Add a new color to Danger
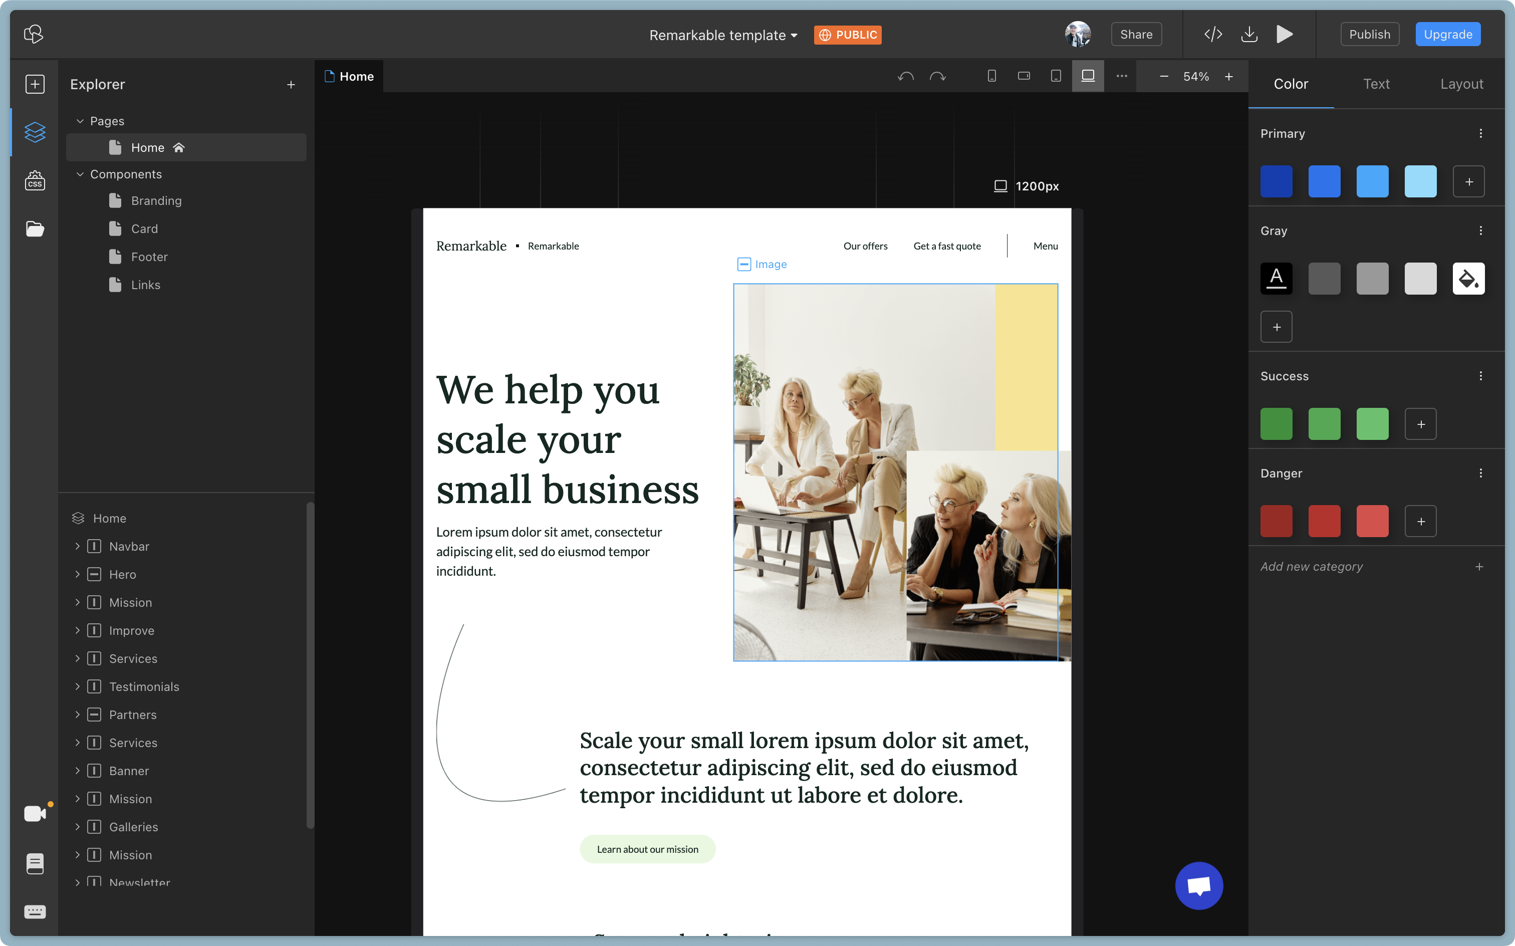The image size is (1515, 946). pyautogui.click(x=1420, y=521)
